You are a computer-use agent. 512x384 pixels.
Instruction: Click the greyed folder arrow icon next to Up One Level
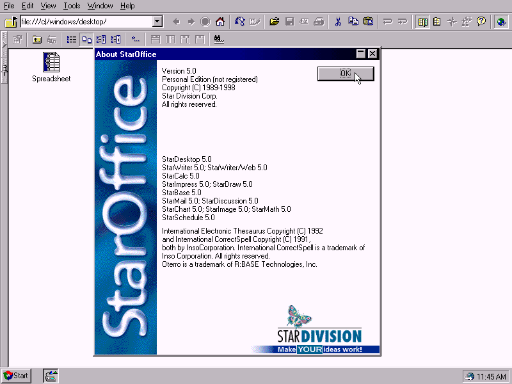click(x=52, y=40)
